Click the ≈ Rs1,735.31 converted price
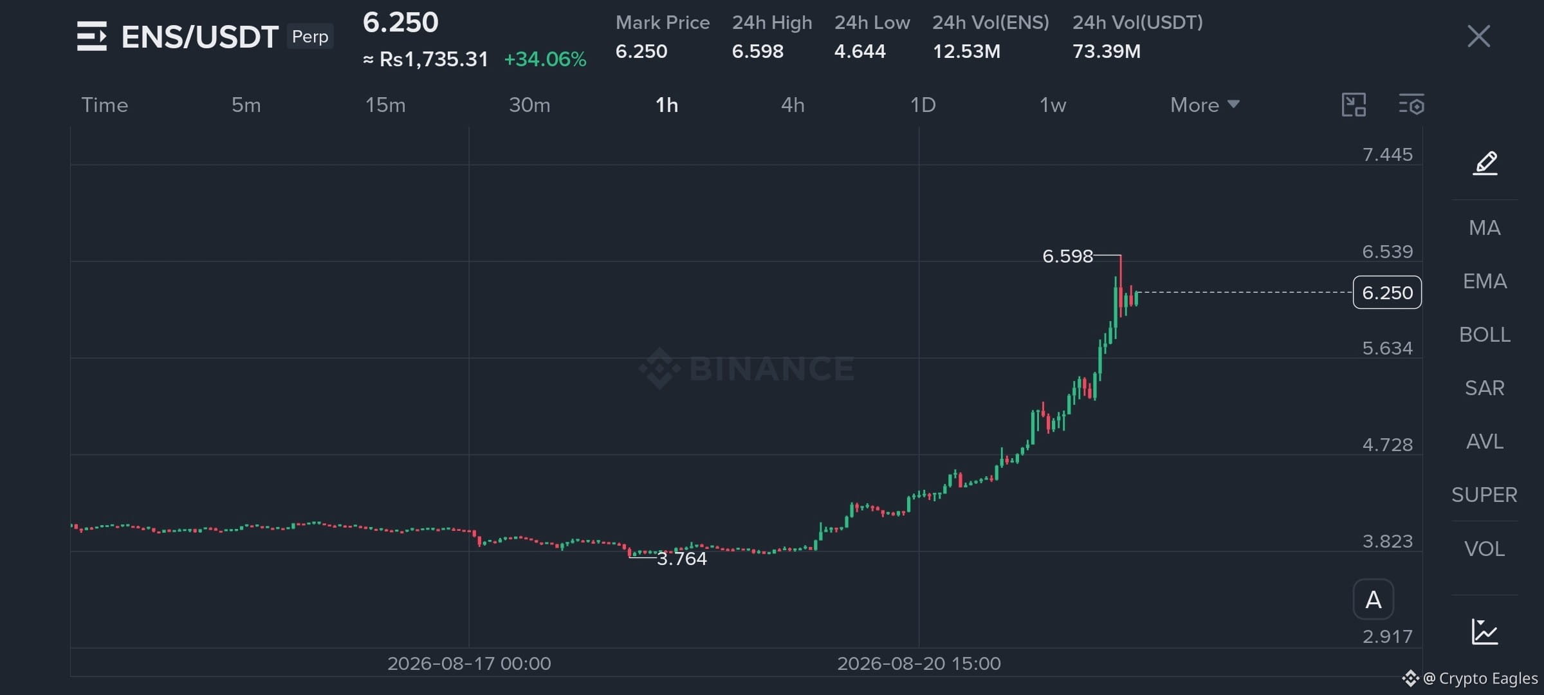The height and width of the screenshot is (695, 1544). [425, 59]
